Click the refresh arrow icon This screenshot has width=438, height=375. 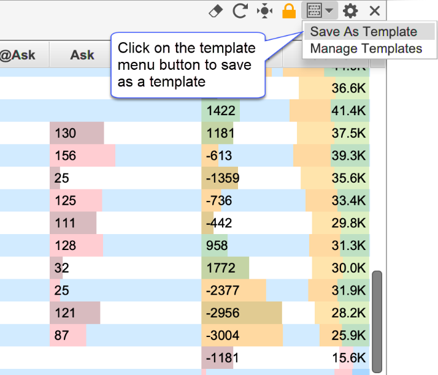point(240,10)
